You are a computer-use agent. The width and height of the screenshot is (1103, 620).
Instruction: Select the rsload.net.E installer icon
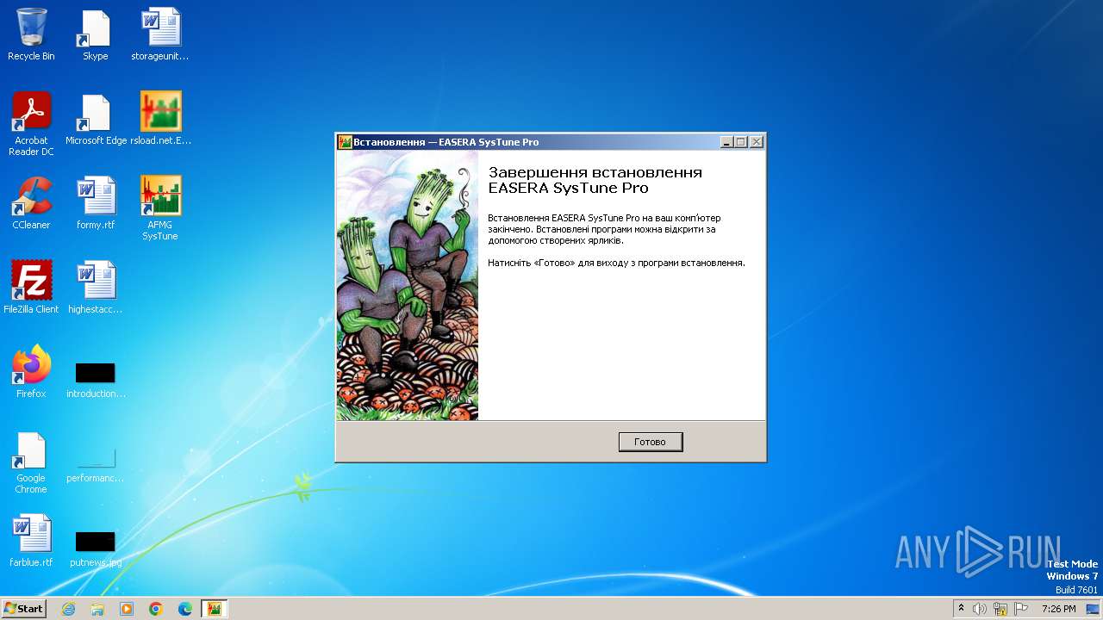pos(161,120)
